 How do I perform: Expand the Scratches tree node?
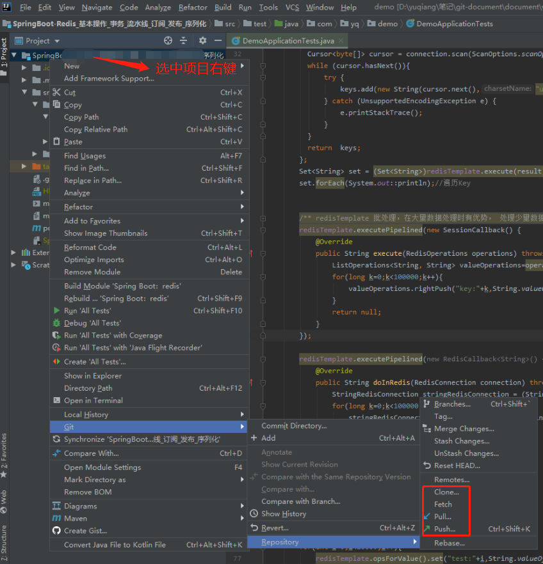point(13,265)
